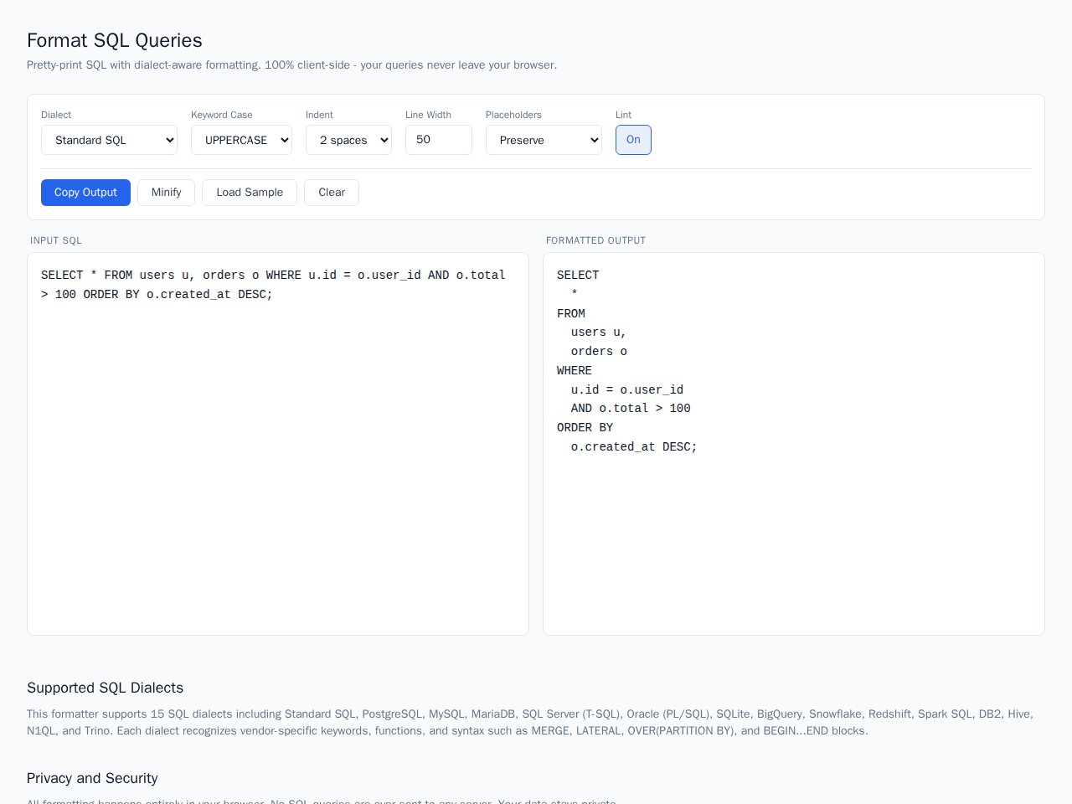Viewport: 1072px width, 804px height.
Task: Click the 'Dialect' field label
Action: 56,115
